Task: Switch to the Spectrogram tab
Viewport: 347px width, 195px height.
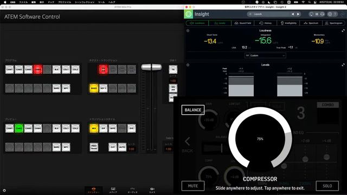Action: (x=333, y=23)
